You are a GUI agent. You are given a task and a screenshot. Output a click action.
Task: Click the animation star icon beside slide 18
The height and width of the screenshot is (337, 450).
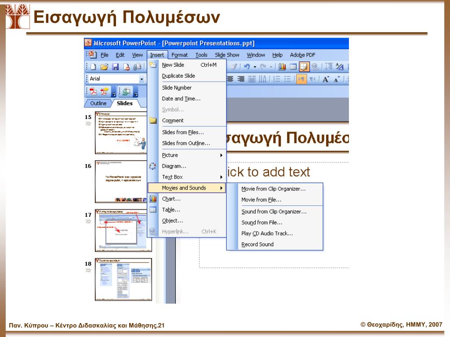88,270
